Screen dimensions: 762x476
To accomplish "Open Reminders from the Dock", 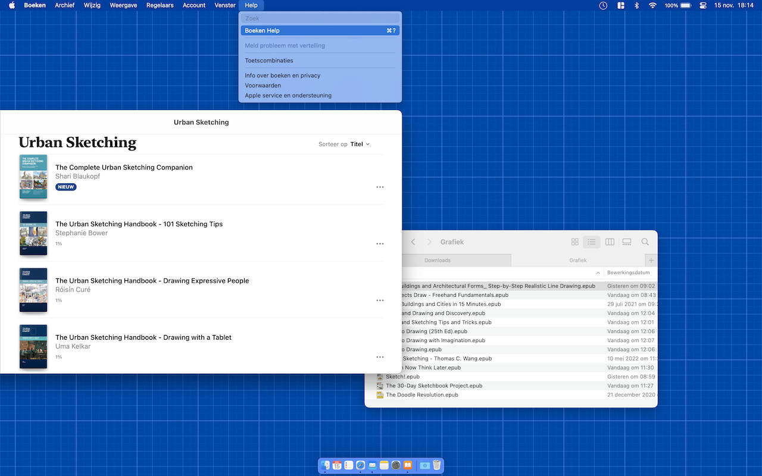I will click(x=349, y=465).
